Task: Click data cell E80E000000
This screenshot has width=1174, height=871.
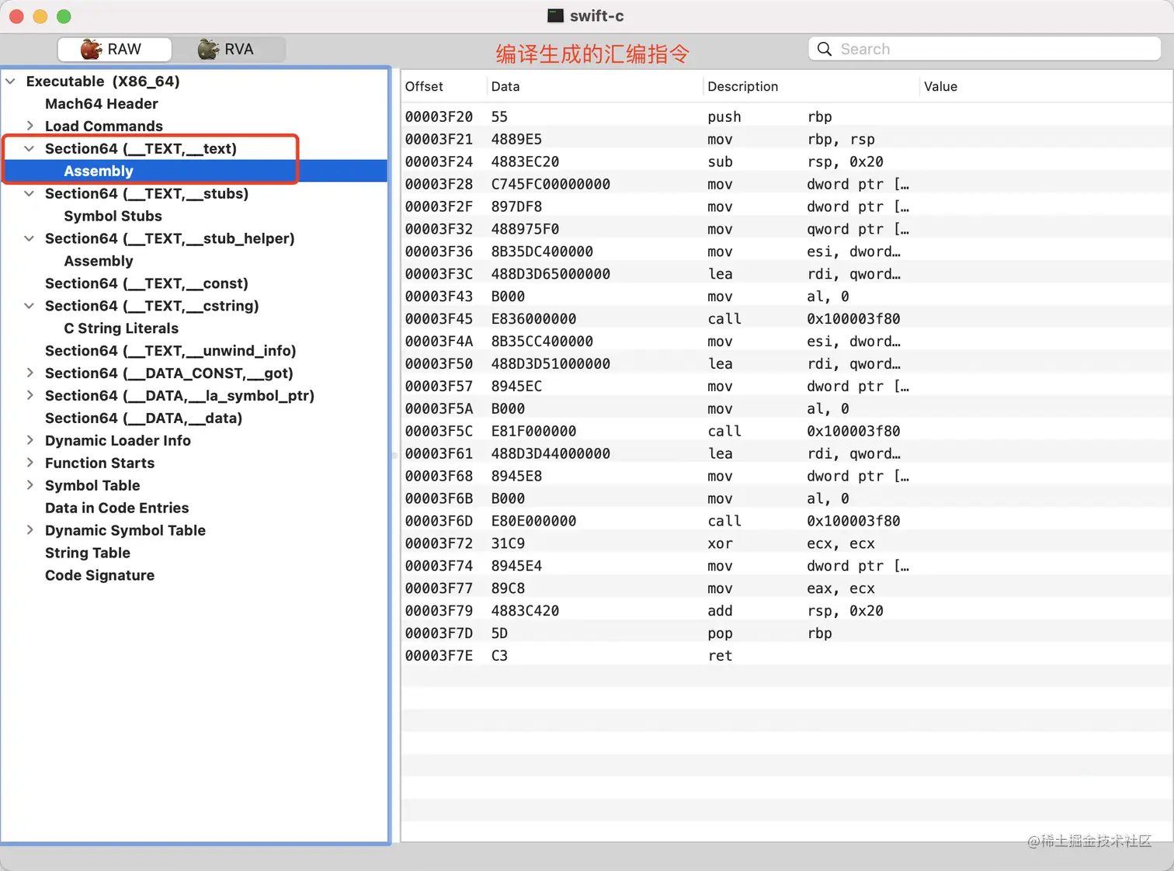Action: coord(533,521)
